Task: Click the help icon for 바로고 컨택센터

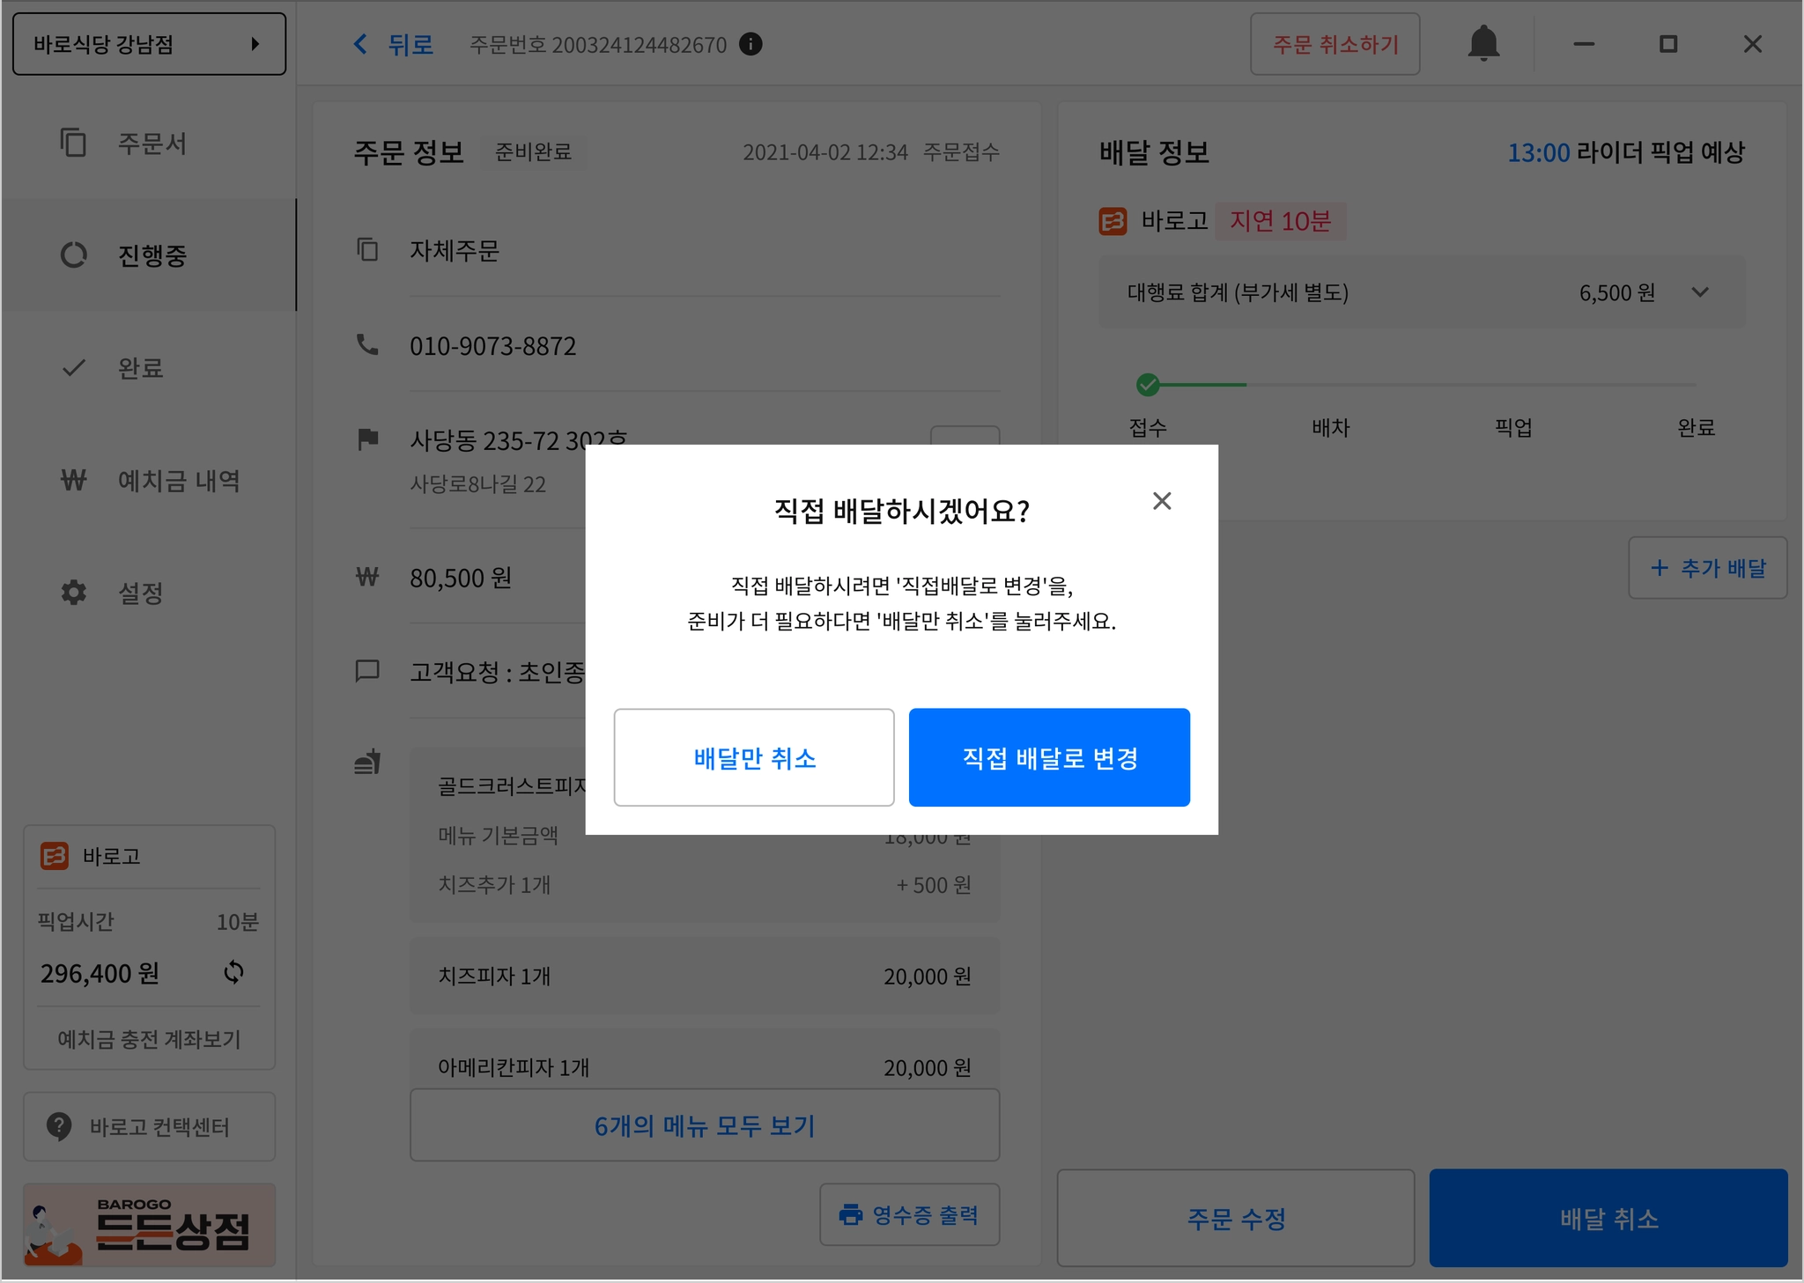Action: point(59,1126)
